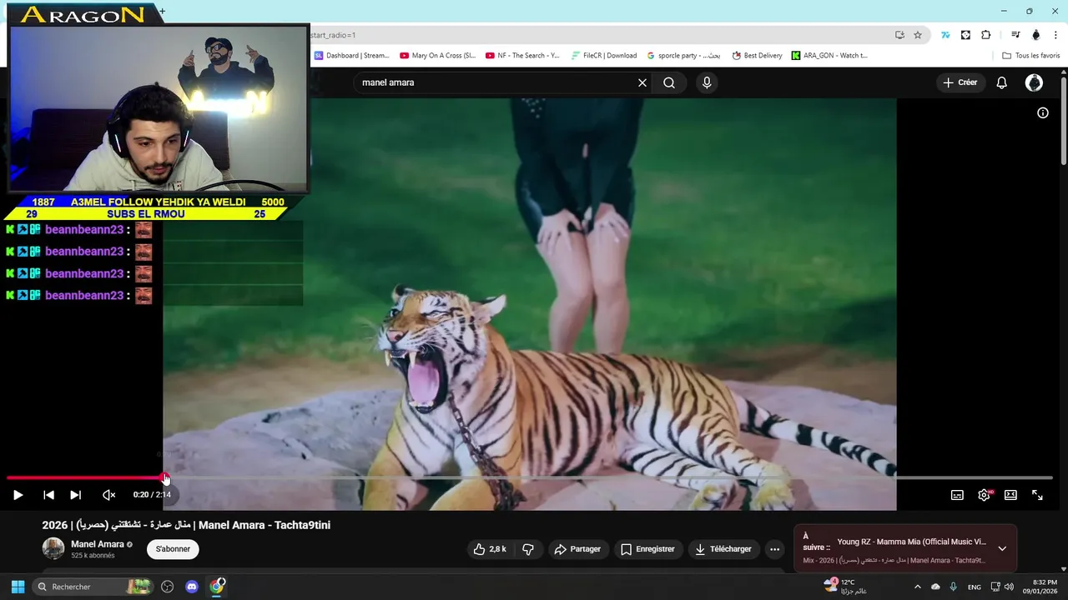Click the red playback progress scrubber
The height and width of the screenshot is (600, 1068).
click(165, 477)
